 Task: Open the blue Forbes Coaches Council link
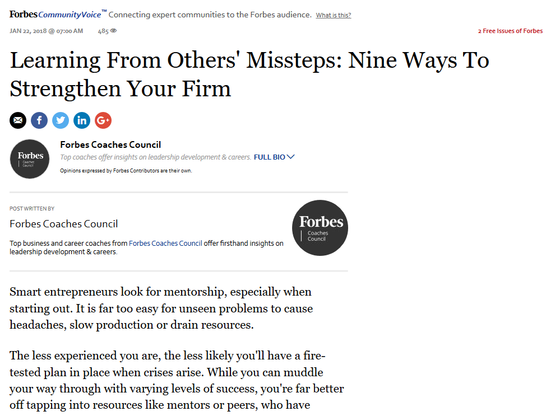tap(165, 244)
